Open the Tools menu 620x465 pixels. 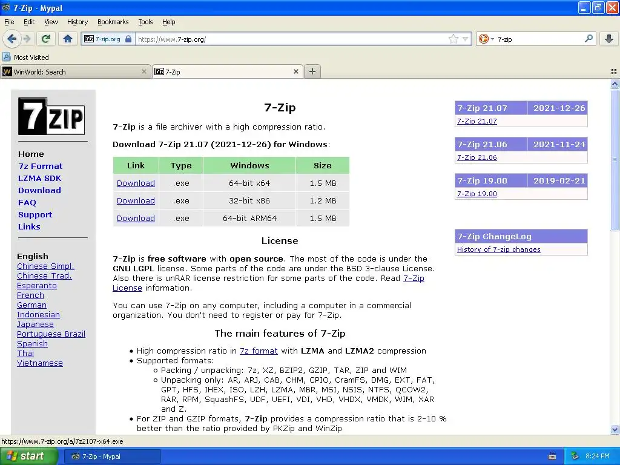[x=145, y=22]
